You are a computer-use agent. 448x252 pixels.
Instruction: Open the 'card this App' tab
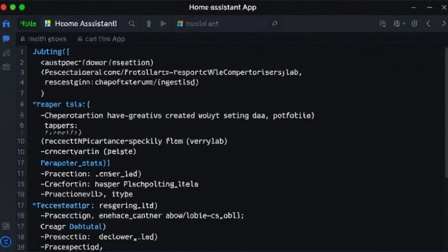click(102, 39)
